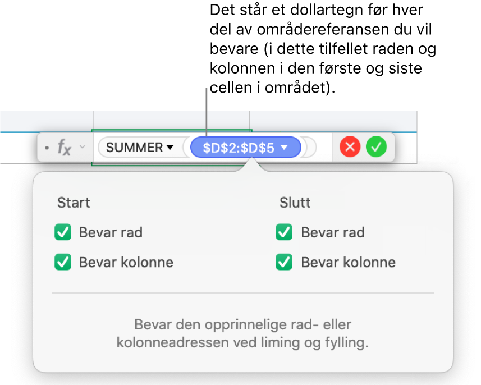Select the SUMMER function token
Screen dimensions: 481x385
pyautogui.click(x=134, y=148)
